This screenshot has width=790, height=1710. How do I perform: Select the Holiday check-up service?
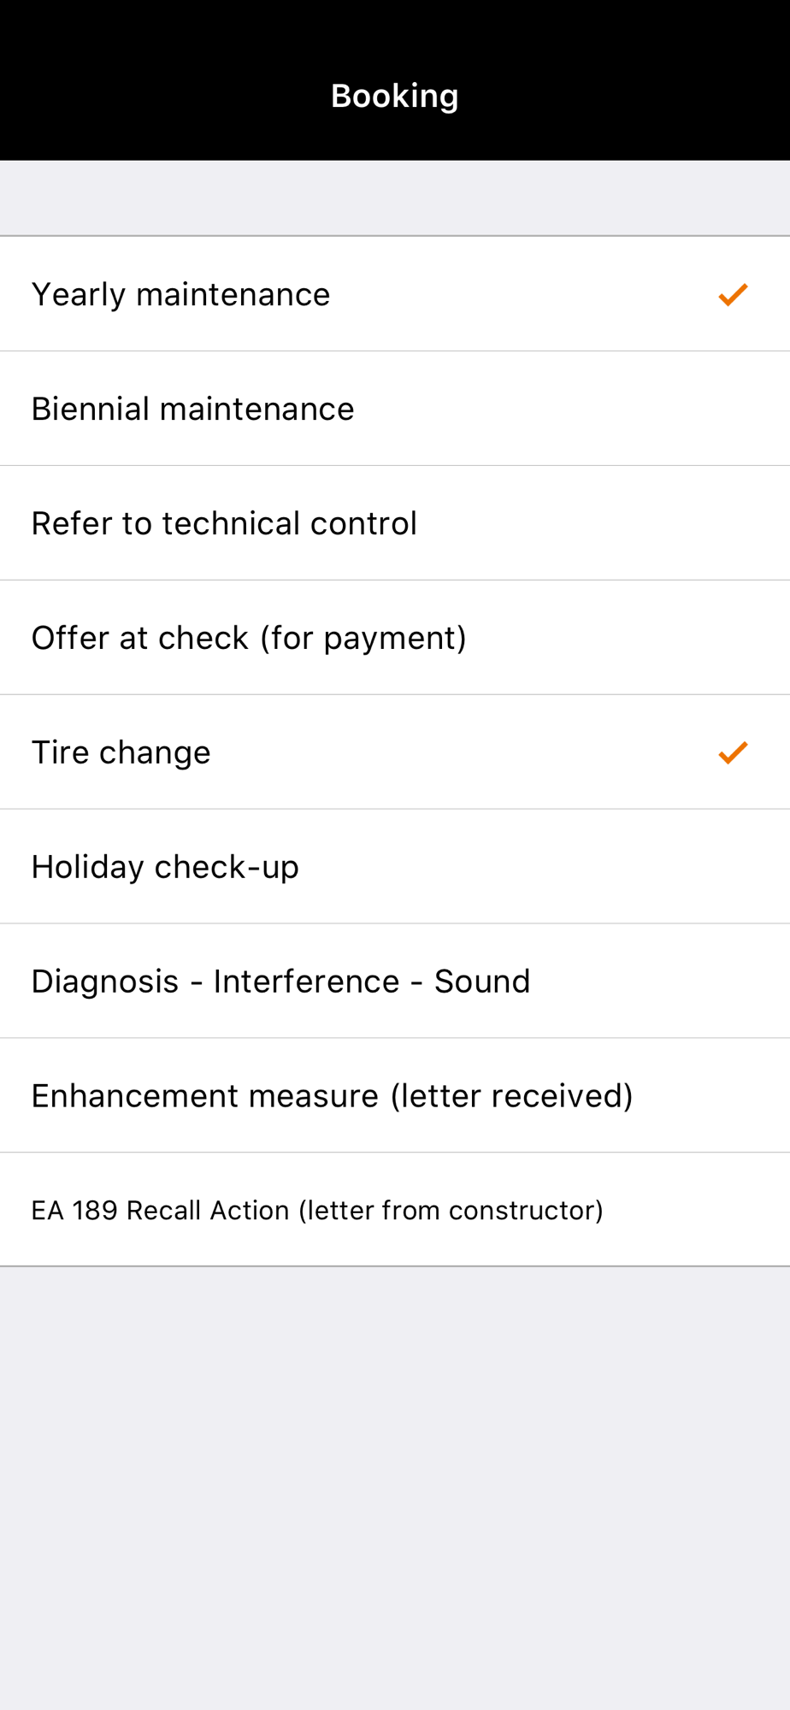pyautogui.click(x=395, y=867)
